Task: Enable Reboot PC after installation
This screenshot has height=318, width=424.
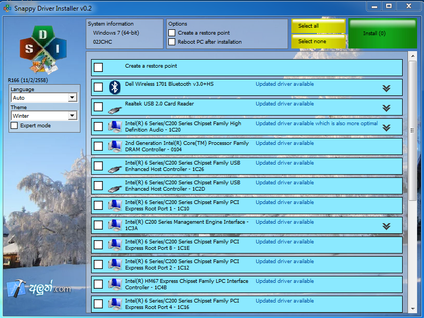Action: (172, 42)
